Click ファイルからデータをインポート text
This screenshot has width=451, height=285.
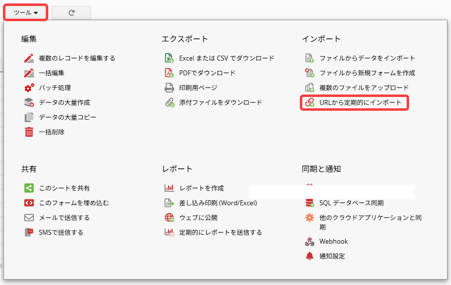pyautogui.click(x=367, y=59)
